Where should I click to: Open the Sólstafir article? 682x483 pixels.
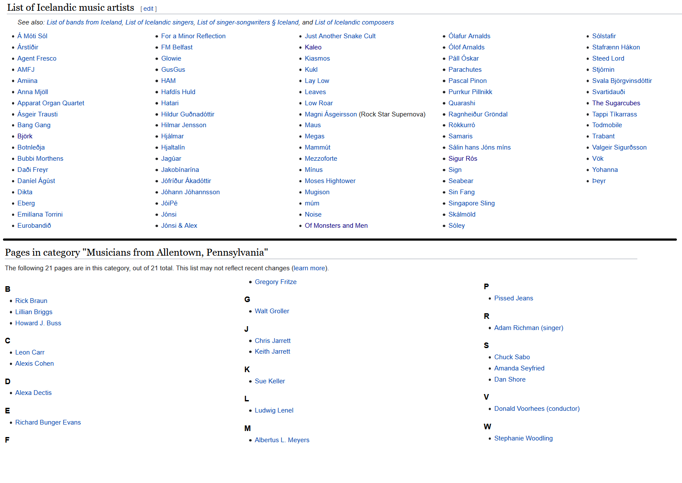604,36
